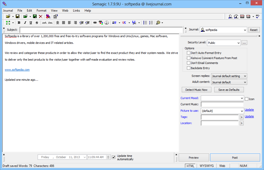Click Save as Defaults
Image resolution: width=264 pixels, height=170 pixels.
point(229,90)
